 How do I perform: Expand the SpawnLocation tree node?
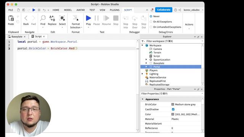click(x=146, y=59)
